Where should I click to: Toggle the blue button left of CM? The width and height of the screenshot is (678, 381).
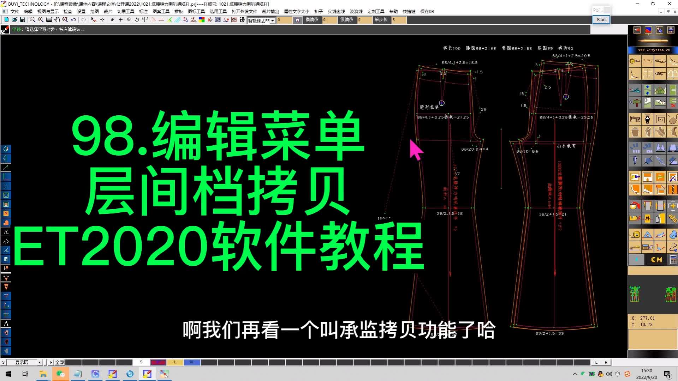[x=637, y=260]
